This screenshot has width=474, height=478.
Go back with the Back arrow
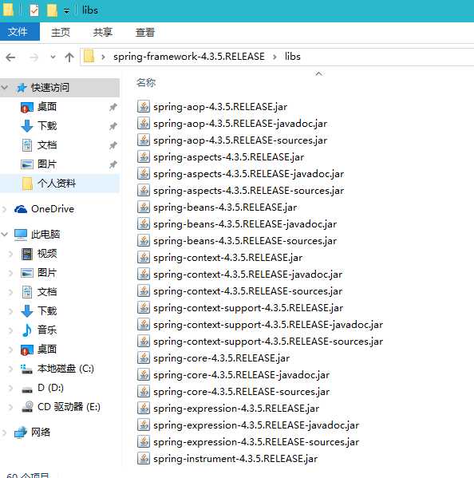[10, 57]
